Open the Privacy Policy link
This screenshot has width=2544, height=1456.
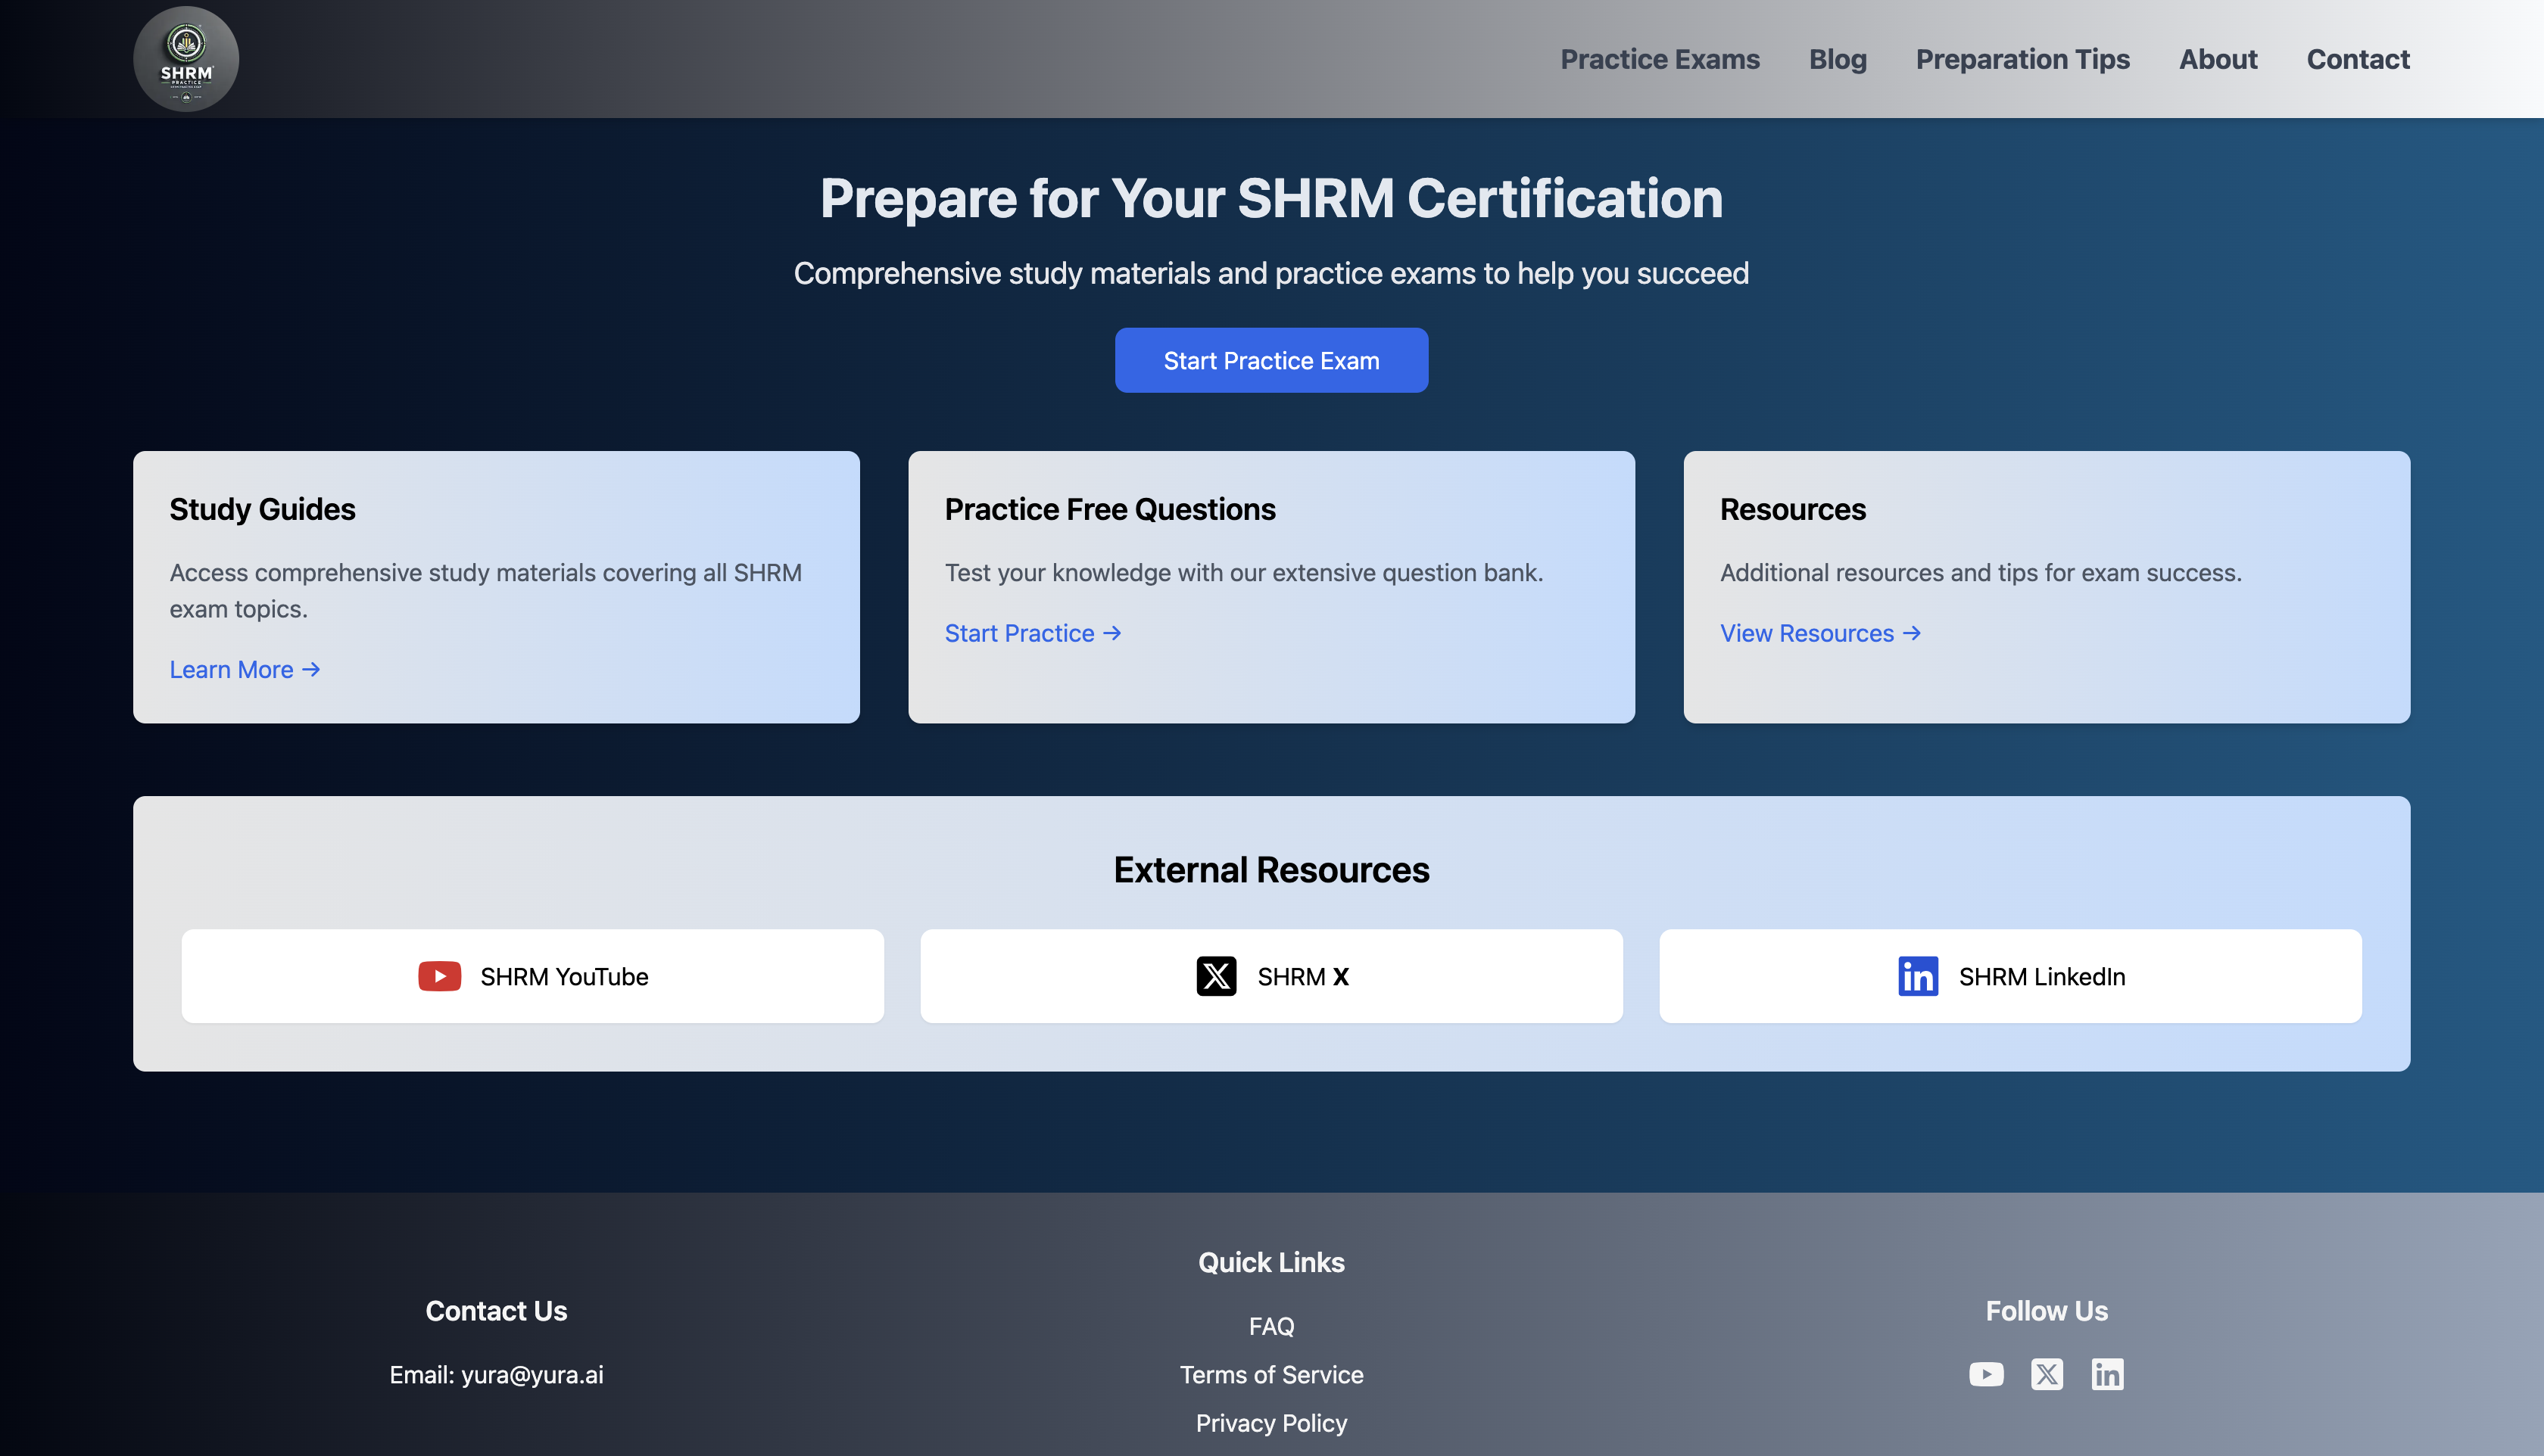tap(1271, 1423)
